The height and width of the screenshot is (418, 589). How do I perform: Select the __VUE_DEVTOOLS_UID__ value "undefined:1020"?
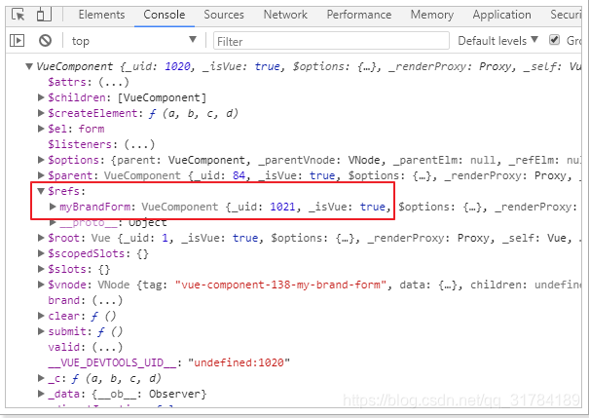click(x=239, y=362)
